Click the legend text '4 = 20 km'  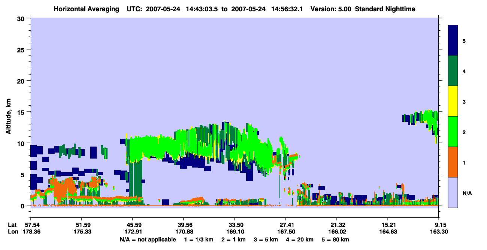click(299, 240)
